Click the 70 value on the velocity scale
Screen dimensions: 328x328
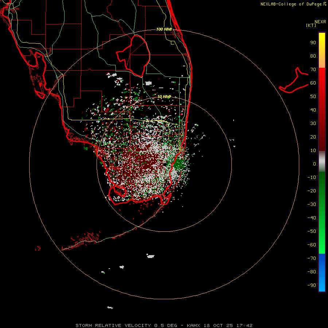[313, 70]
